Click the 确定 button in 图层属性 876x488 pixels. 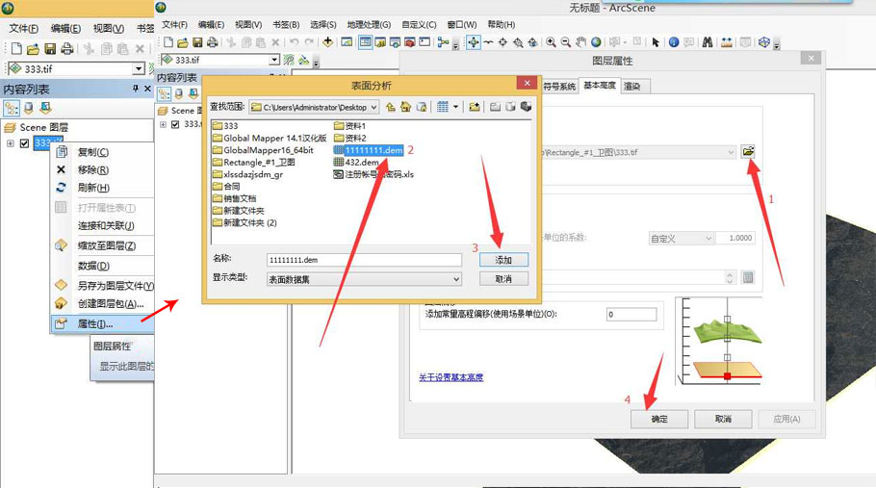click(659, 419)
